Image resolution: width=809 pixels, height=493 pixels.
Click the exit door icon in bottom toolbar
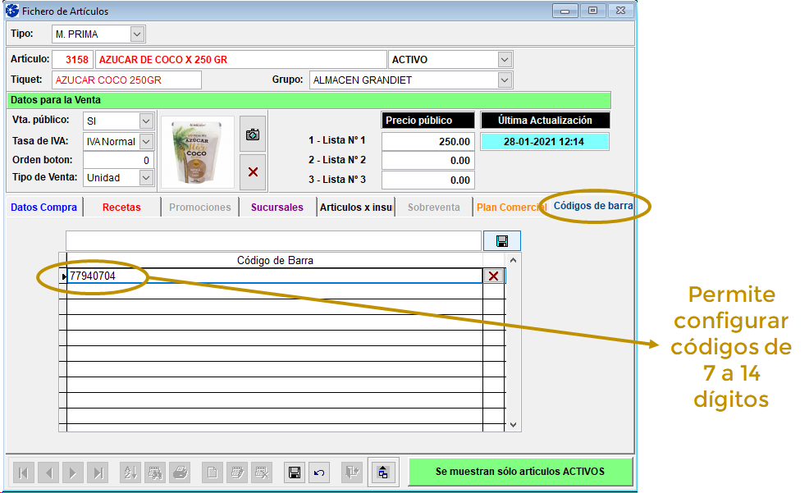351,472
